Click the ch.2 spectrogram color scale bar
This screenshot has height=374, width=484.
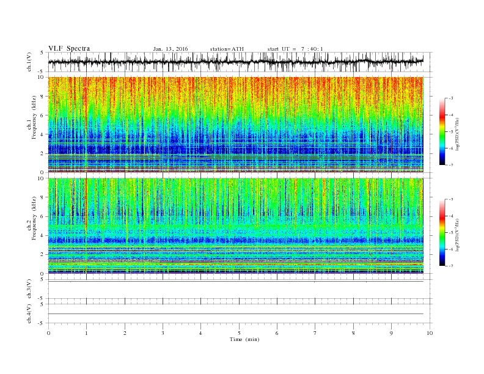[x=442, y=232]
